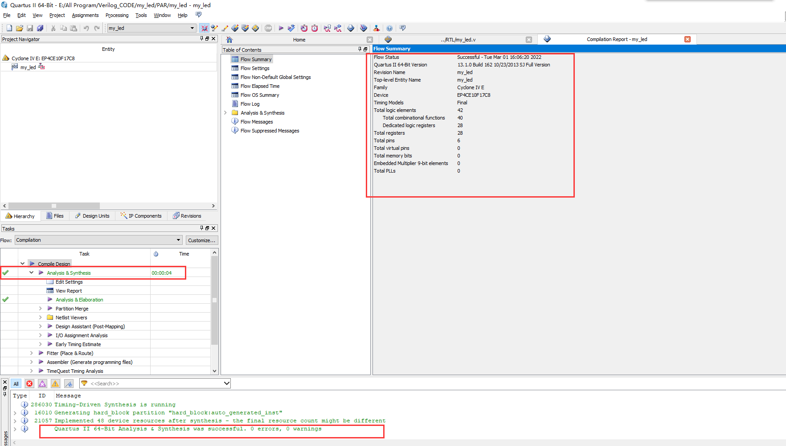Click the Copy toolbar icon
The width and height of the screenshot is (786, 446).
click(x=63, y=28)
